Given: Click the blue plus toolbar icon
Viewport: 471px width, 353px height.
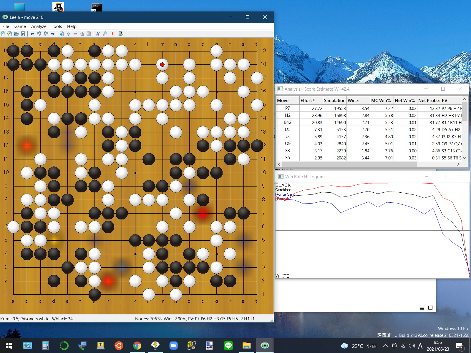Looking at the screenshot, I should tap(69, 34).
